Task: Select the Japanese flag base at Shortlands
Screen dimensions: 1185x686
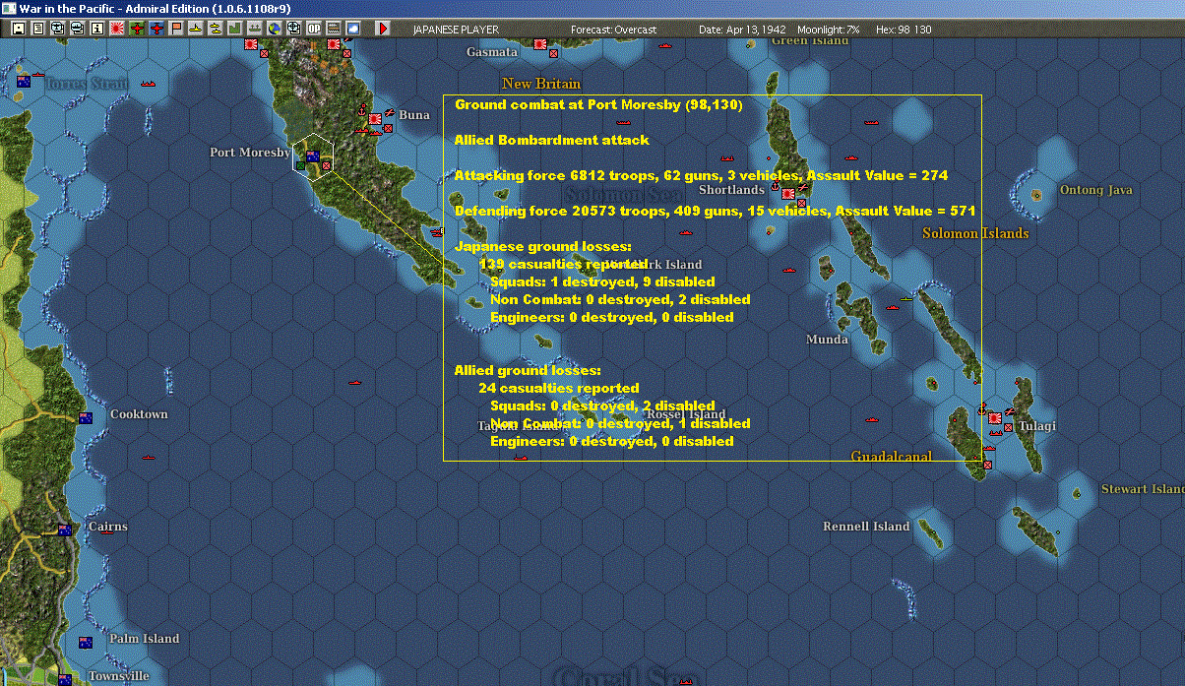Action: tap(788, 194)
